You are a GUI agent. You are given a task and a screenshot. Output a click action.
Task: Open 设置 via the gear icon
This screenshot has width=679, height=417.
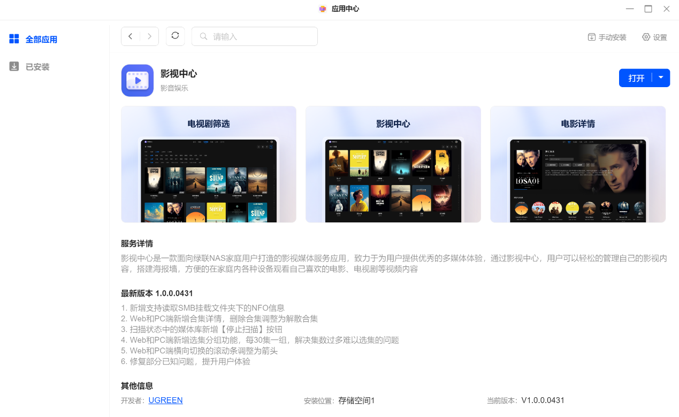[646, 37]
